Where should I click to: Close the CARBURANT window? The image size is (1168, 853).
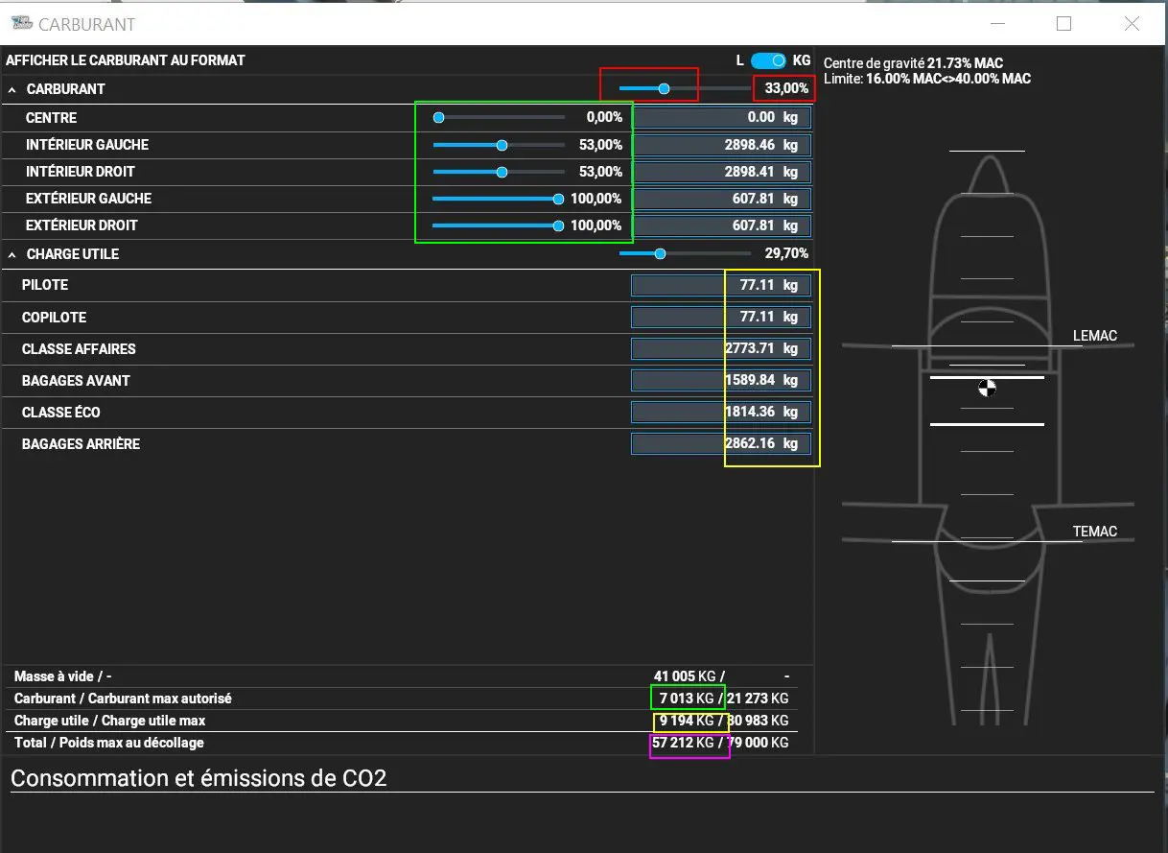(1132, 24)
